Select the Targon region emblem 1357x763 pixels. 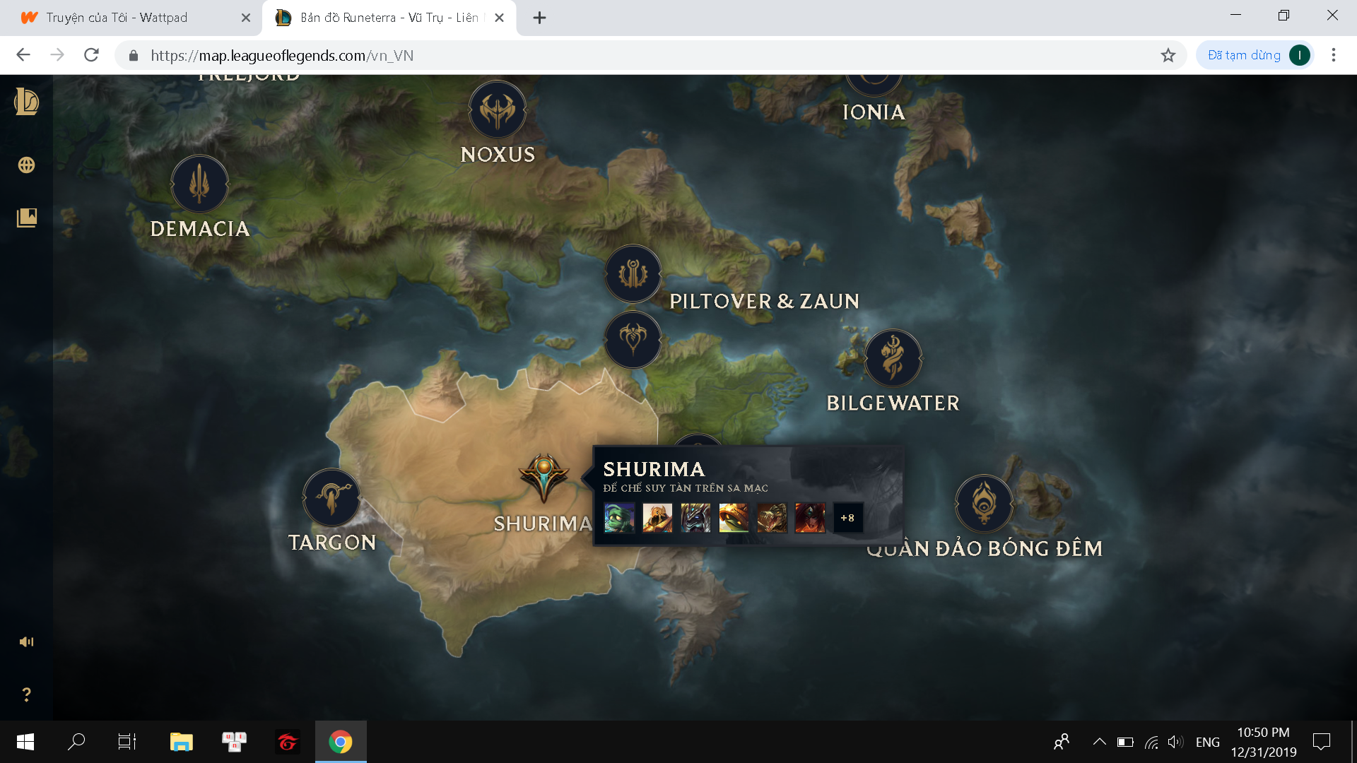(331, 497)
